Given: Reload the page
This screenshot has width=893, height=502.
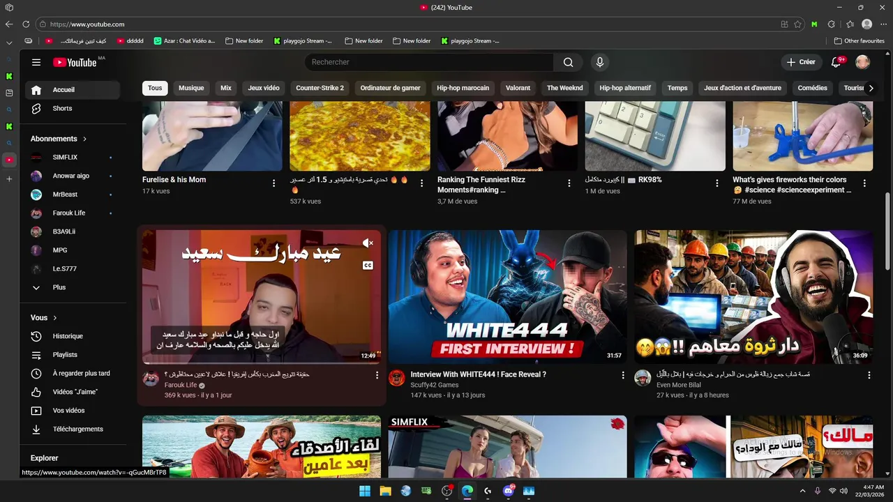Looking at the screenshot, I should point(26,24).
